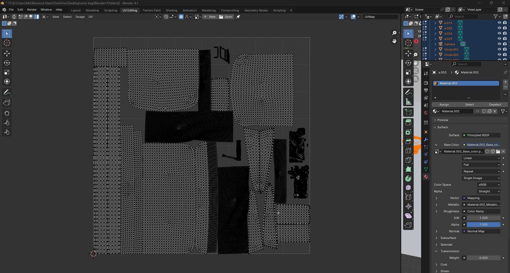Image resolution: width=510 pixels, height=273 pixels.
Task: Pick the Poly Build tool
Action: [x=408, y=169]
